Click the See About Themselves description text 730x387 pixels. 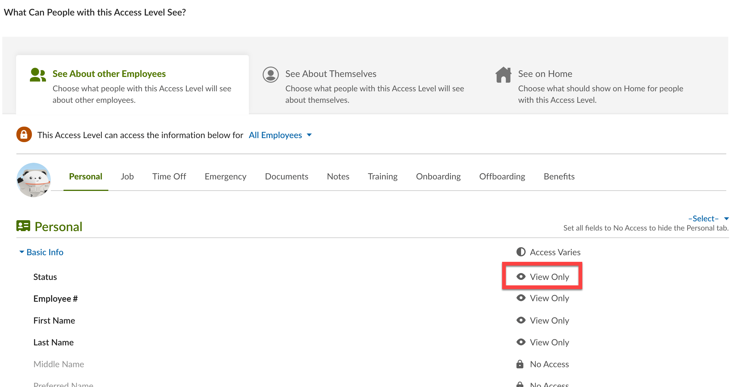[375, 94]
